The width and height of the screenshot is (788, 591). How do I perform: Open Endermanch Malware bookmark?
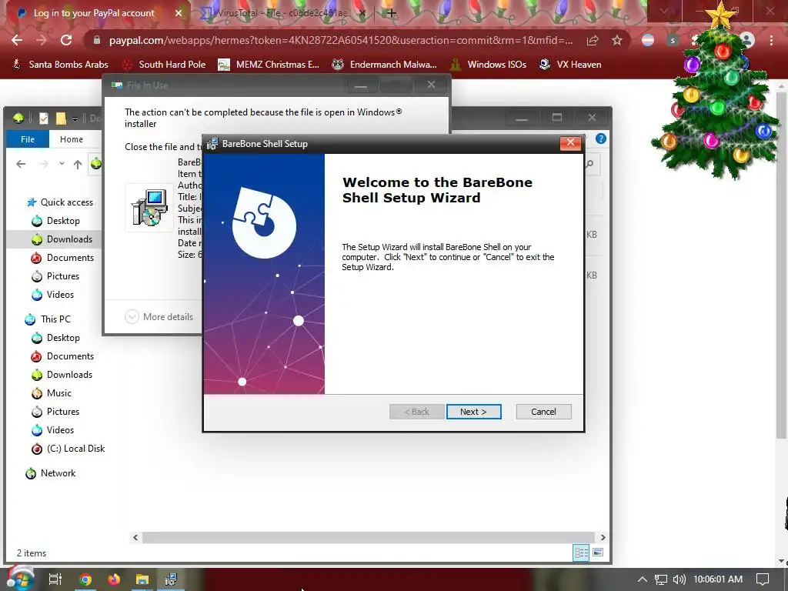[x=385, y=65]
